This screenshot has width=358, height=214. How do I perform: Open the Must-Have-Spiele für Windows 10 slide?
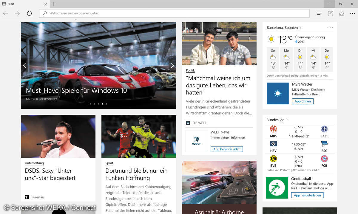click(x=76, y=91)
